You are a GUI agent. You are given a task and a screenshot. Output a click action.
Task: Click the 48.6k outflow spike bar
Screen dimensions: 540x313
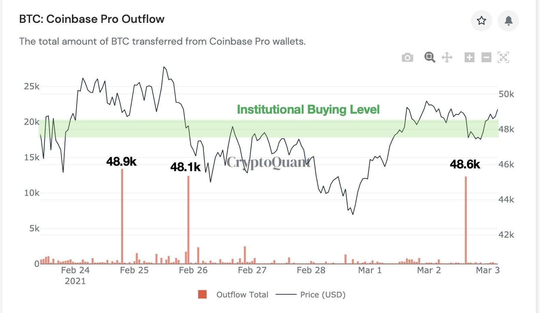(x=466, y=221)
